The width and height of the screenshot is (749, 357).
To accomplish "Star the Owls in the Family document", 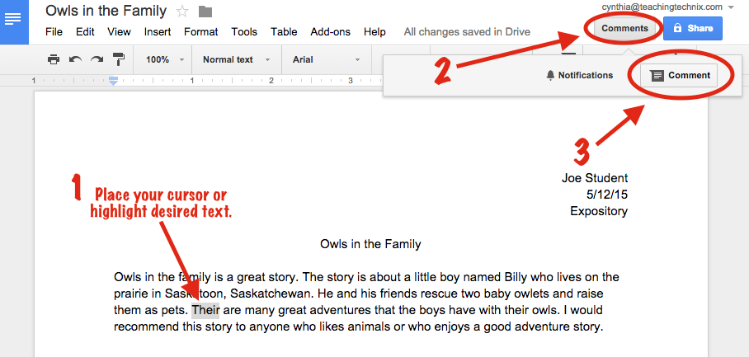I will point(182,12).
